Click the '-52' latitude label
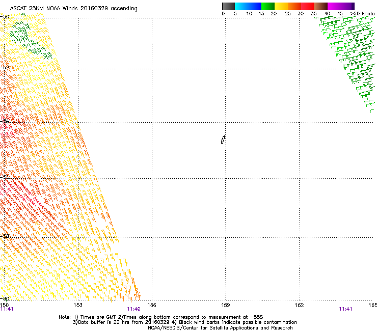Viewport: 377px width, 331px height. click(x=5, y=68)
